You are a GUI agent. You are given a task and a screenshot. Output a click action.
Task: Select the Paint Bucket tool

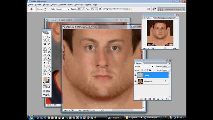click(49, 55)
